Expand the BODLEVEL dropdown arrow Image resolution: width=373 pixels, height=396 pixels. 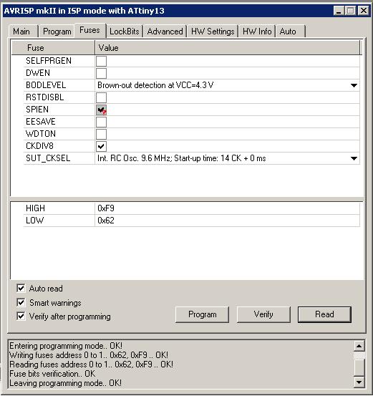point(354,85)
